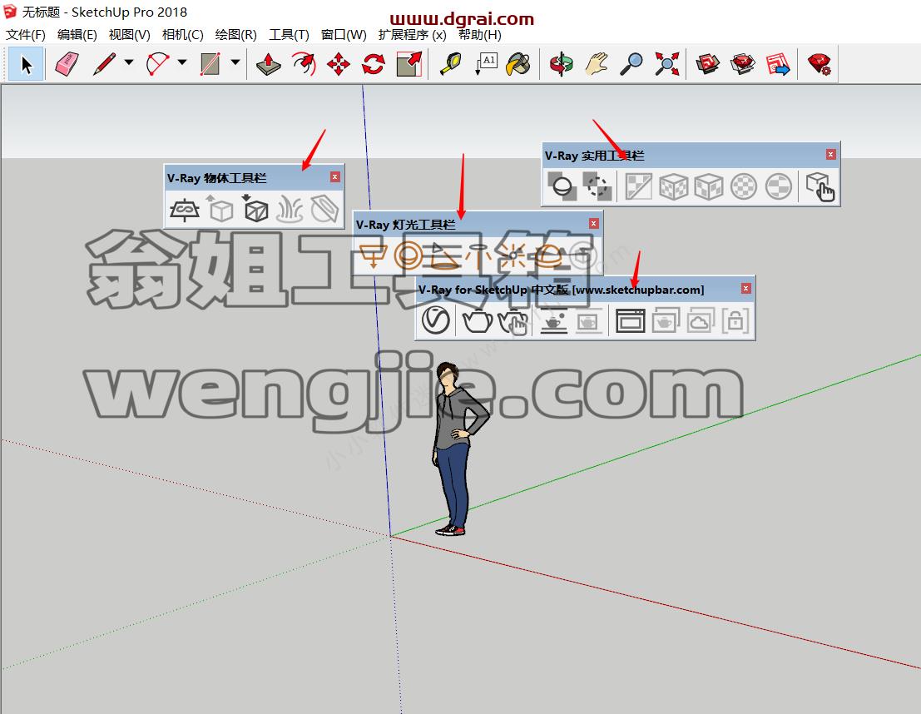
Task: Add a V-Ray infinite plane
Action: click(x=185, y=210)
